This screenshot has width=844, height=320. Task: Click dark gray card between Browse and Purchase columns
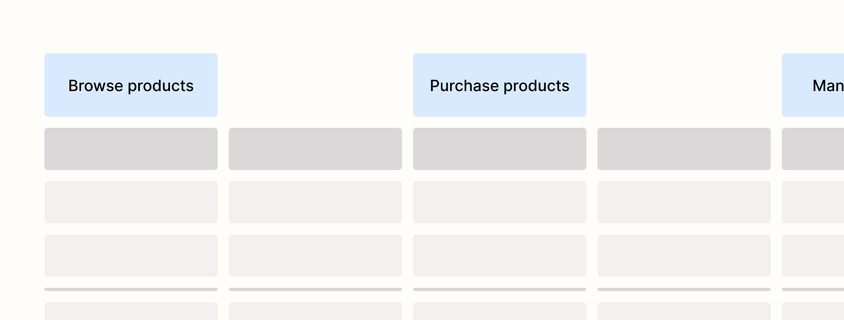[x=315, y=149]
